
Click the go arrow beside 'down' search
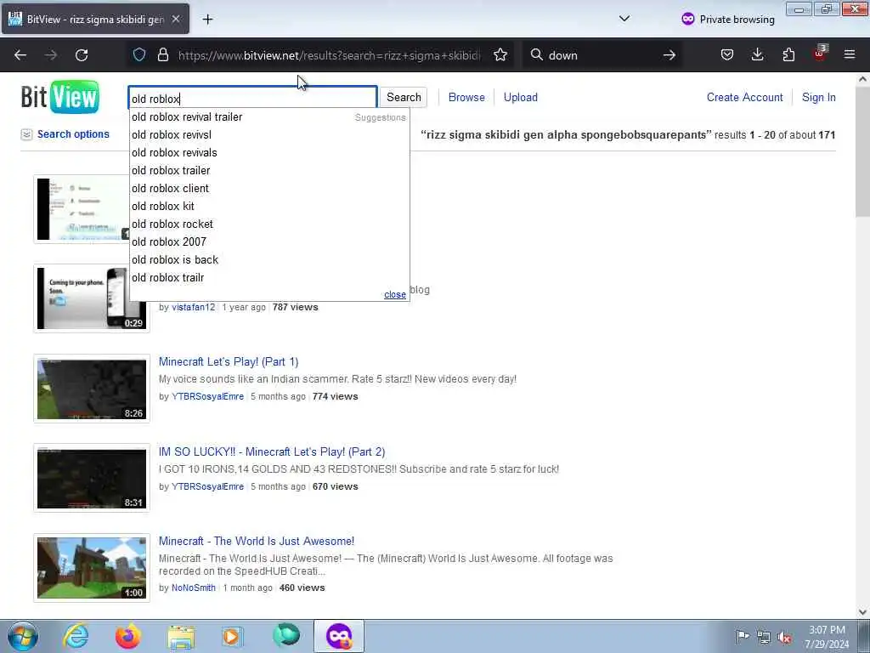pos(669,55)
